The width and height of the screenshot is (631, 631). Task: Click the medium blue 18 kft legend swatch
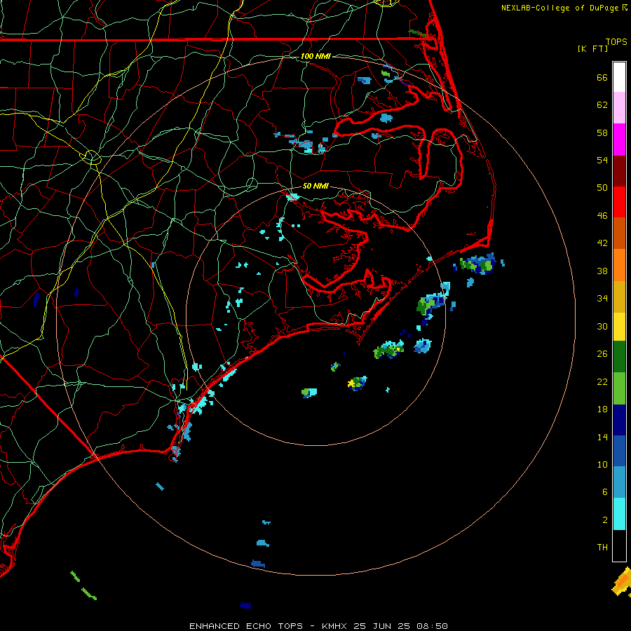(619, 451)
